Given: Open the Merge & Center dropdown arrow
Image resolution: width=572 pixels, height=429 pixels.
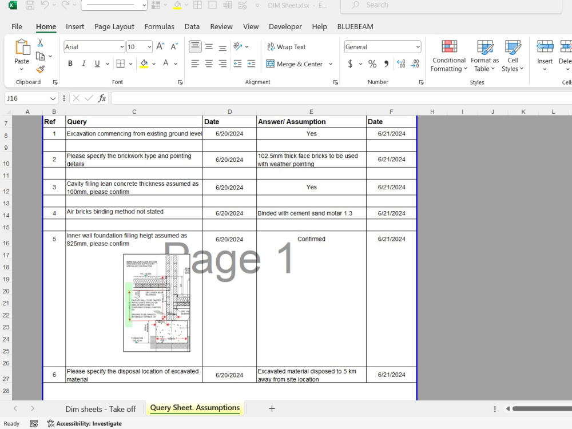Looking at the screenshot, I should 331,63.
